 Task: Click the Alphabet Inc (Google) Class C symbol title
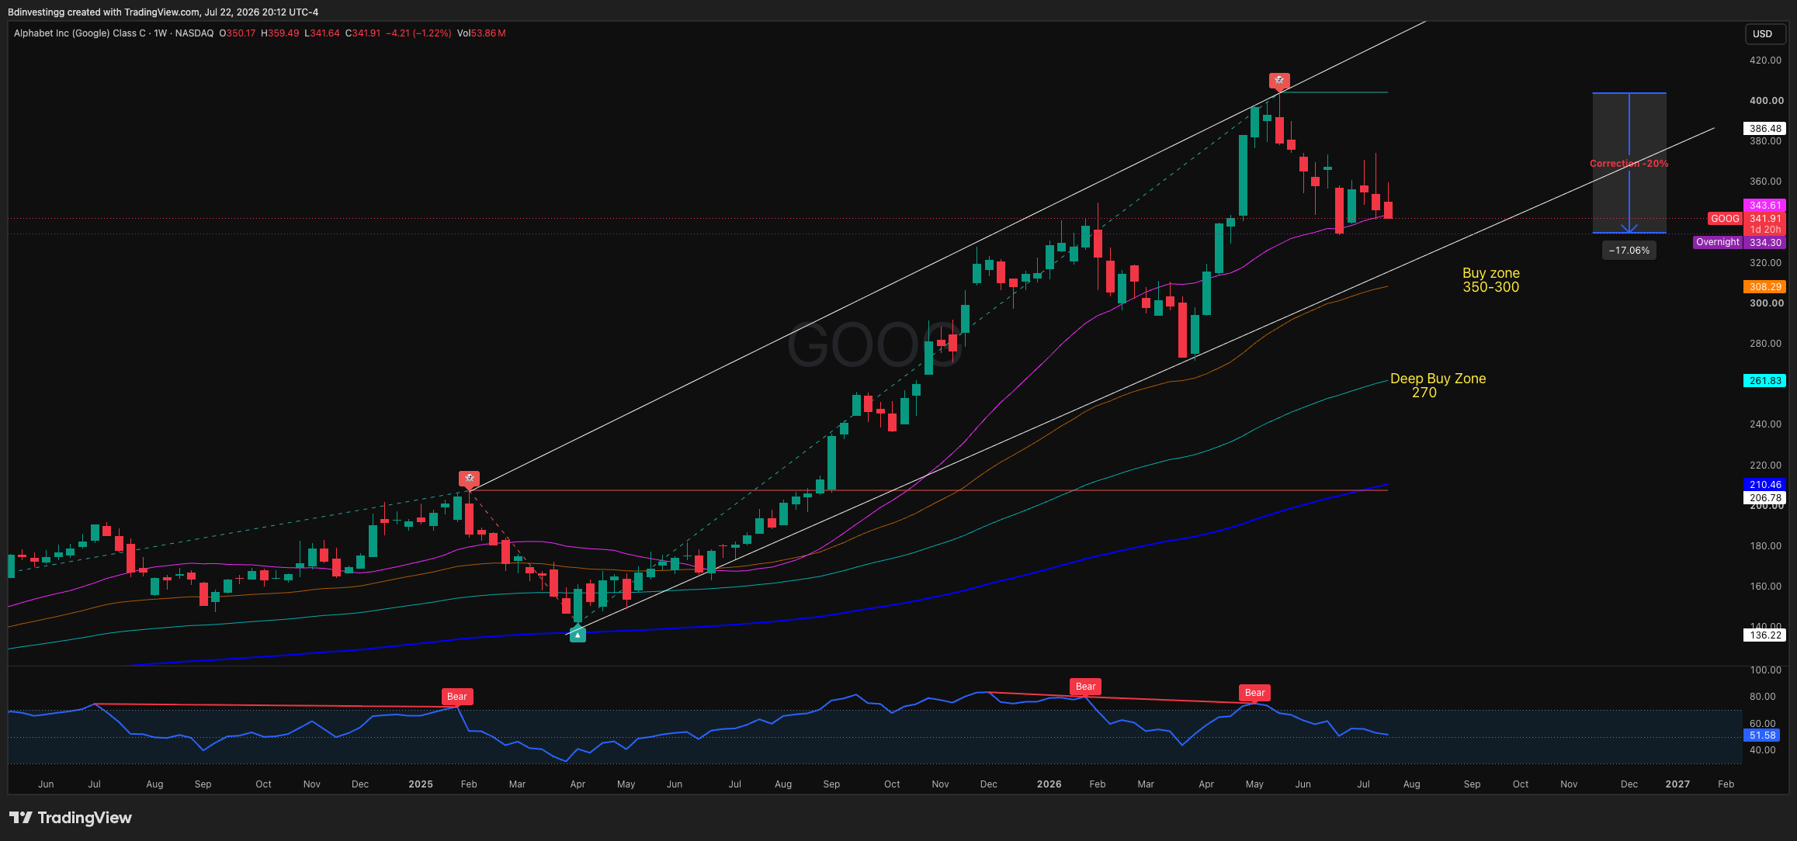point(80,33)
